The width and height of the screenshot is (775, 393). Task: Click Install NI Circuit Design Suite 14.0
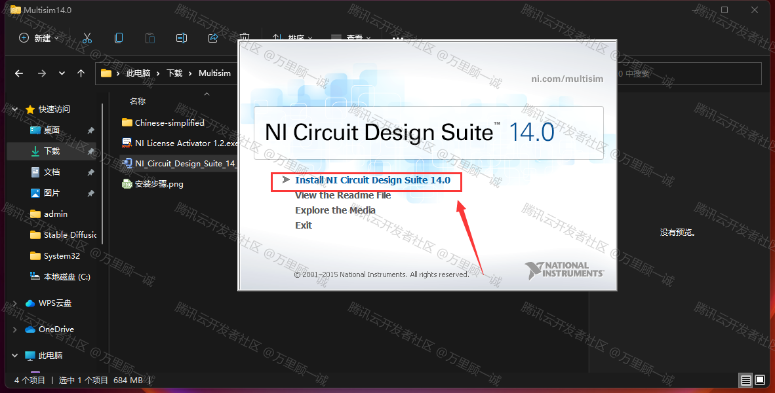(x=372, y=180)
